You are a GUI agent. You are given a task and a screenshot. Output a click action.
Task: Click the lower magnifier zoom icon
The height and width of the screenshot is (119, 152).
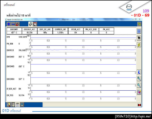(x=139, y=85)
